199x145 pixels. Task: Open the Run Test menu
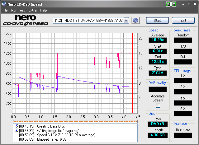(18, 10)
